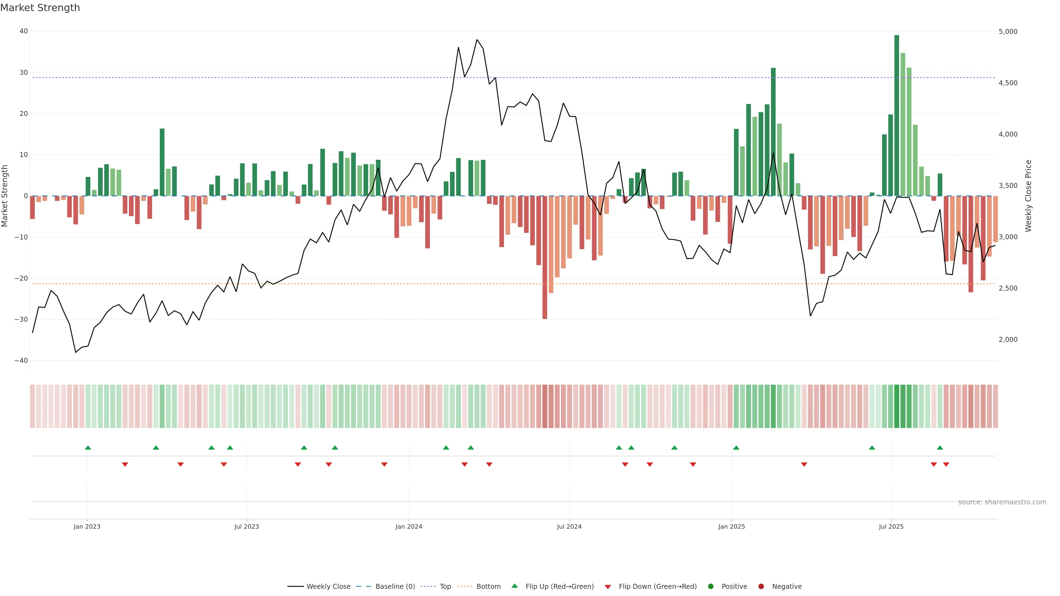
Task: Click Positive green circle legend icon
Action: 711,586
